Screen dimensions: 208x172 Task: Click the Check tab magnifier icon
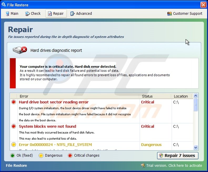coord(27,14)
